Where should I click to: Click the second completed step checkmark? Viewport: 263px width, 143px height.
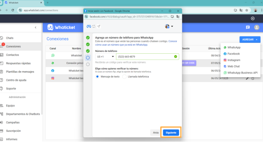[x=88, y=44]
